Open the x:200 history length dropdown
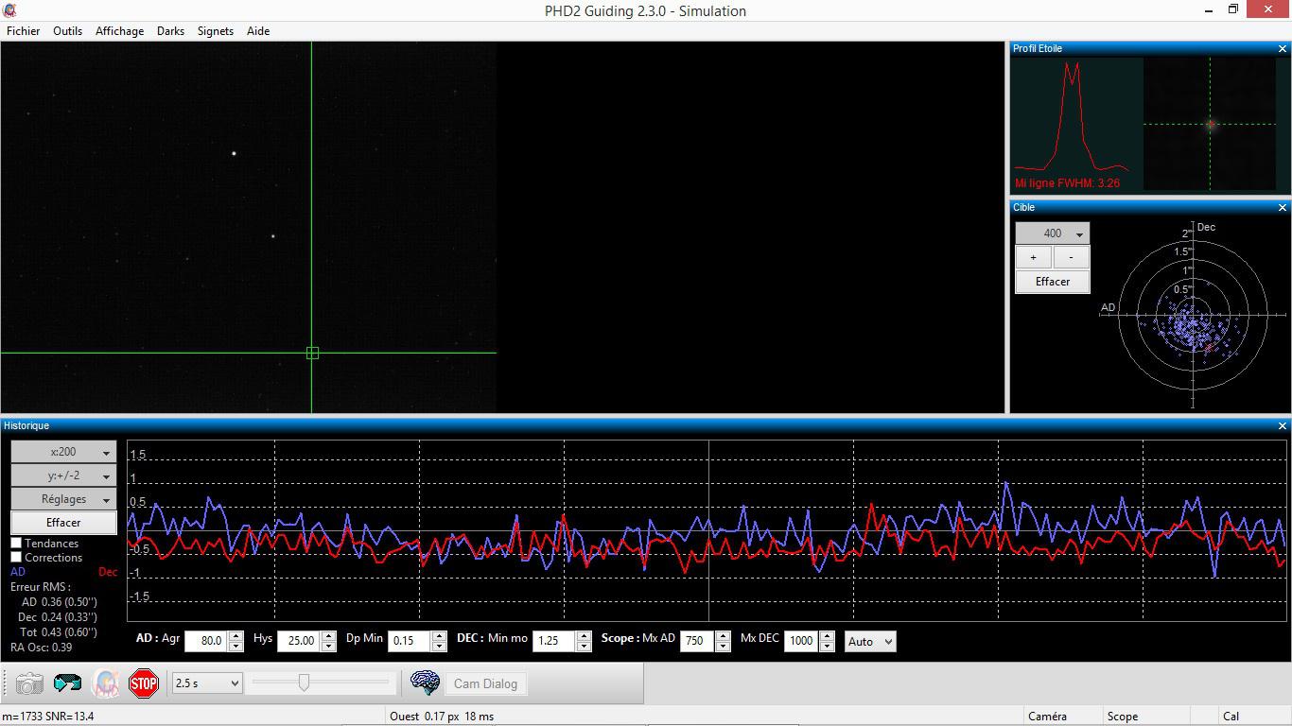Viewport: 1292px width, 726px height. tap(63, 452)
